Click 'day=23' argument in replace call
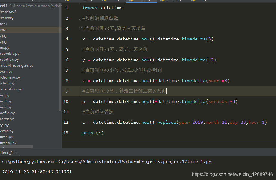The width and height of the screenshot is (276, 180). click(x=238, y=122)
